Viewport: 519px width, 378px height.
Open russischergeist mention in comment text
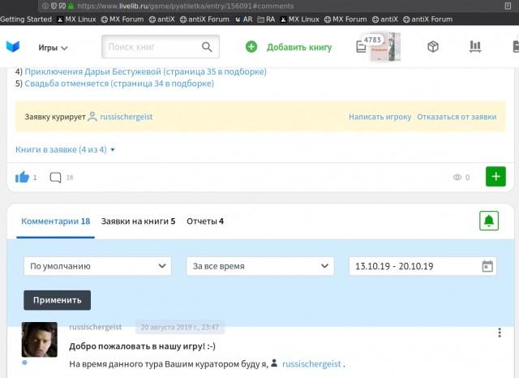(x=311, y=364)
